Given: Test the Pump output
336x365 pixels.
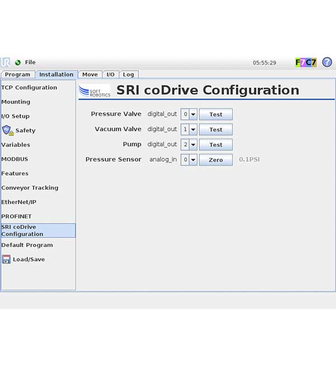Looking at the screenshot, I should tap(216, 144).
